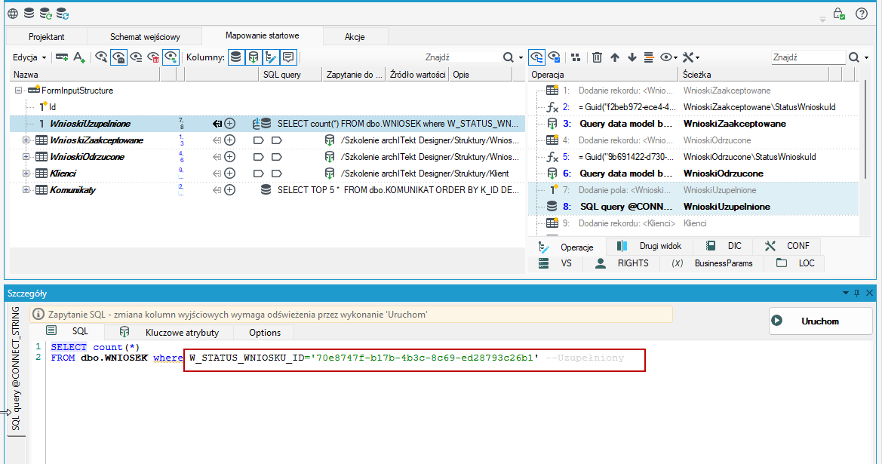Image resolution: width=882 pixels, height=464 pixels.
Task: Switch to the Schemat wejściowy tab
Action: coord(145,36)
